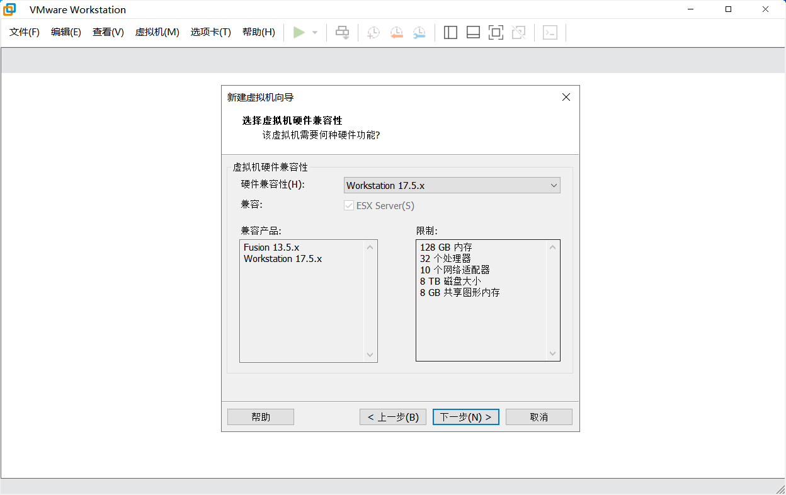Toggle the library sidebar panel icon
This screenshot has width=786, height=495.
(x=450, y=33)
